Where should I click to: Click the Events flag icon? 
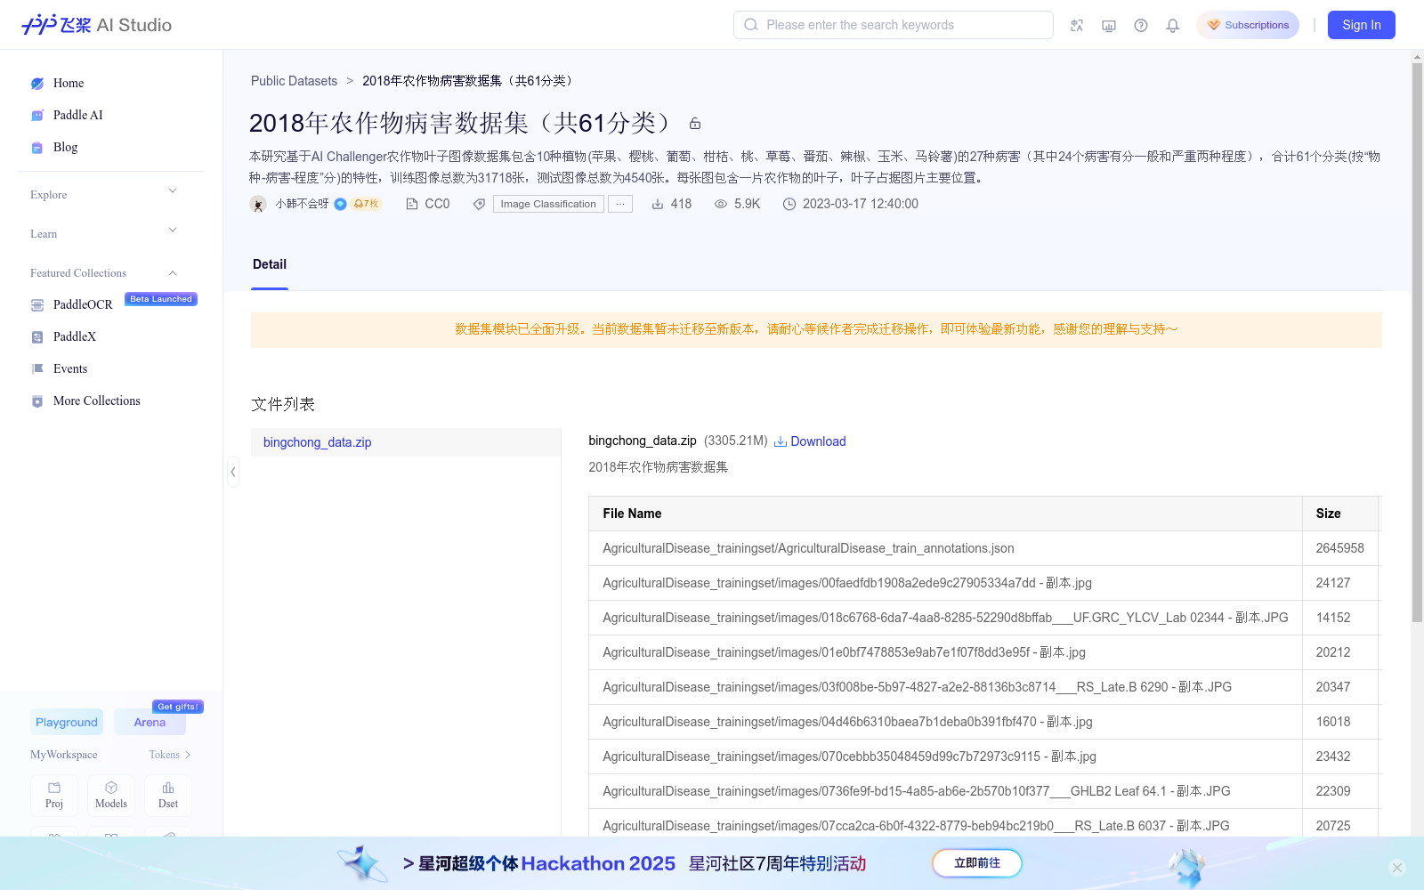pyautogui.click(x=37, y=369)
